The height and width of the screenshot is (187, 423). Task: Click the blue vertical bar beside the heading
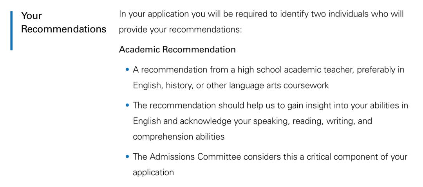(x=11, y=31)
